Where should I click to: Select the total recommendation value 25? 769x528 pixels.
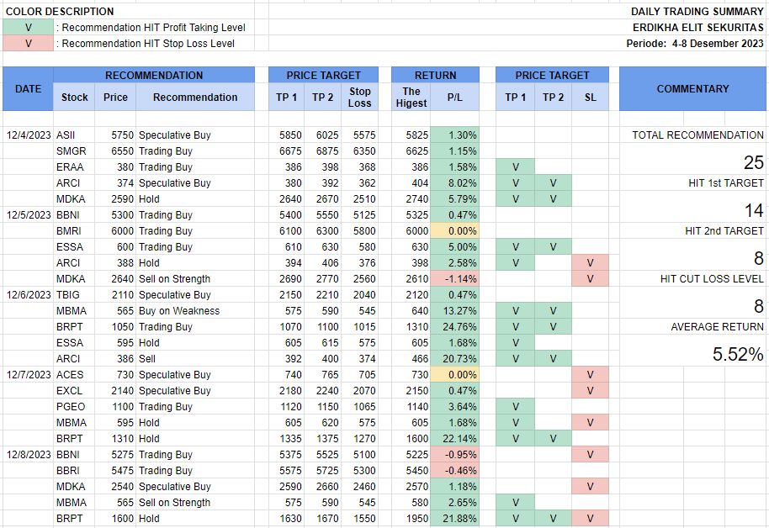(x=753, y=163)
